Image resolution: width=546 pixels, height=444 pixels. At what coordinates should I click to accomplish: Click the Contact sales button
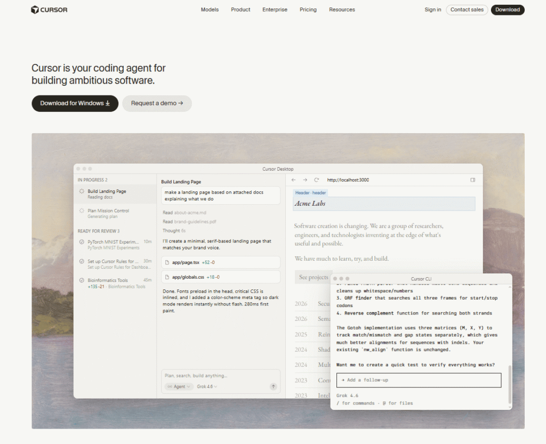[x=467, y=10]
